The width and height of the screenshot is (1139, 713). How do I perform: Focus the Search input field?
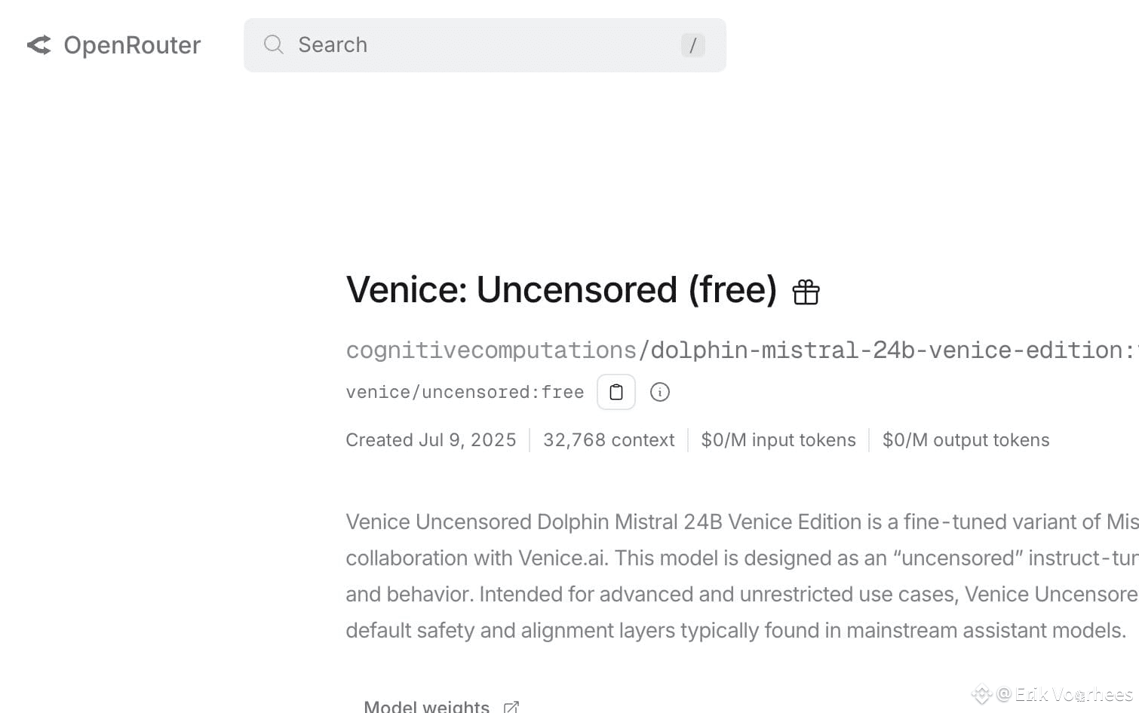[484, 45]
